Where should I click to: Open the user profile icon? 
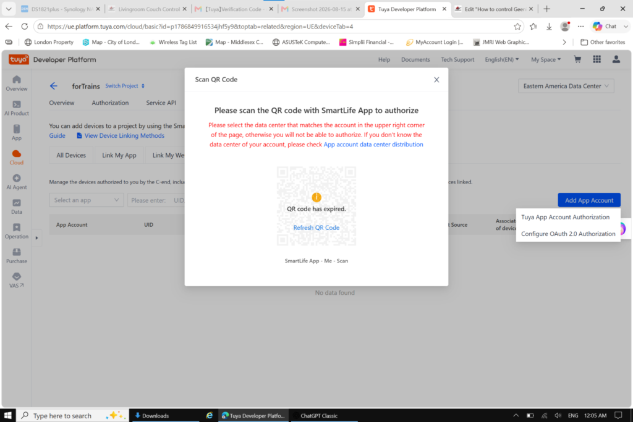tap(616, 59)
